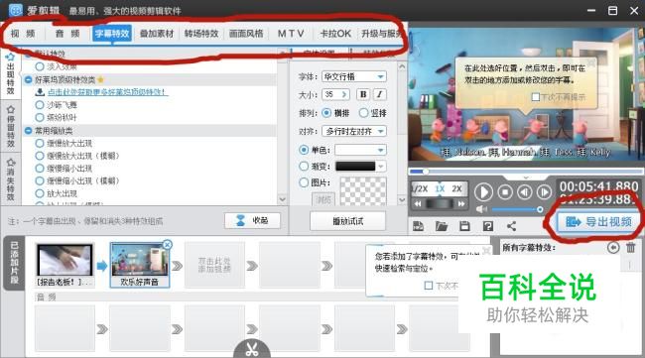Collapse the 常用缩放类 group
The width and height of the screenshot is (645, 358).
point(28,131)
